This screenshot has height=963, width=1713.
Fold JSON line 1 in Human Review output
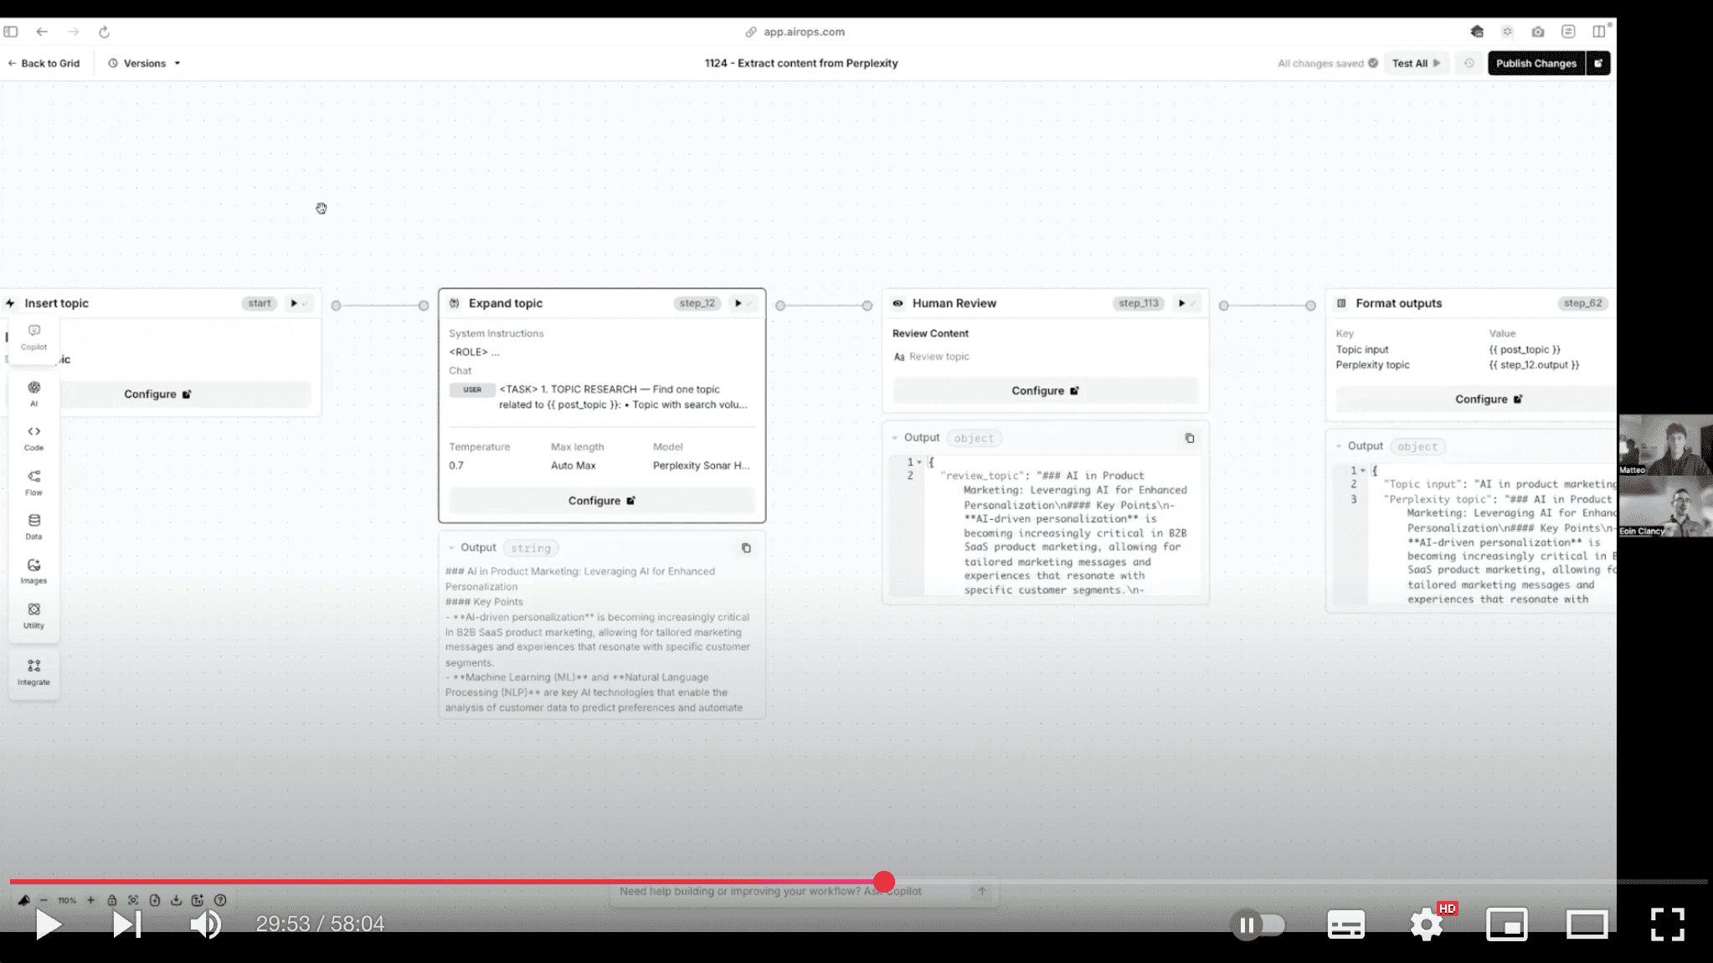click(x=919, y=462)
